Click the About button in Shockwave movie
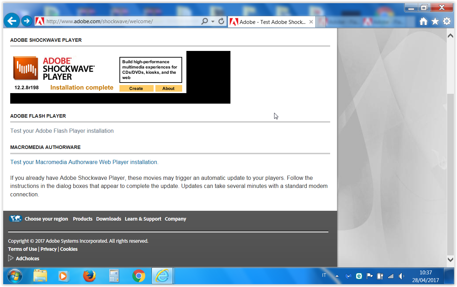The height and width of the screenshot is (287, 457). [168, 89]
